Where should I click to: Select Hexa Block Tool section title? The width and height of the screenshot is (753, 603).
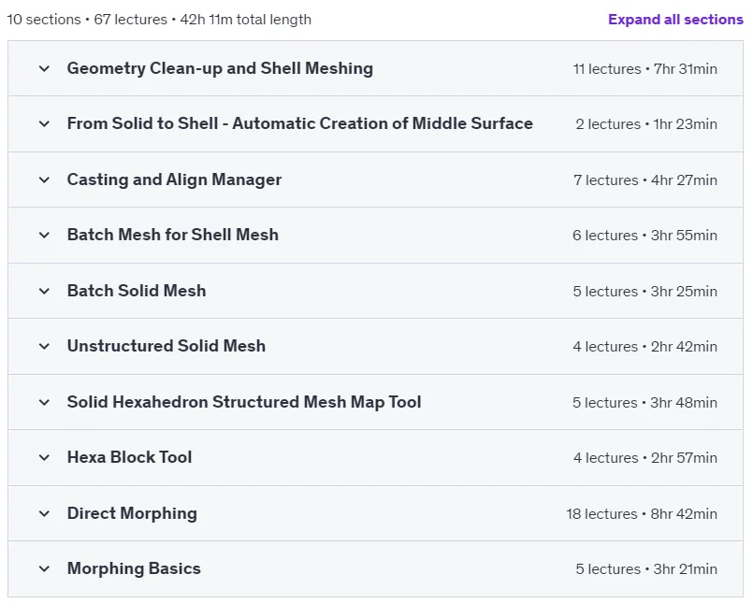tap(130, 457)
